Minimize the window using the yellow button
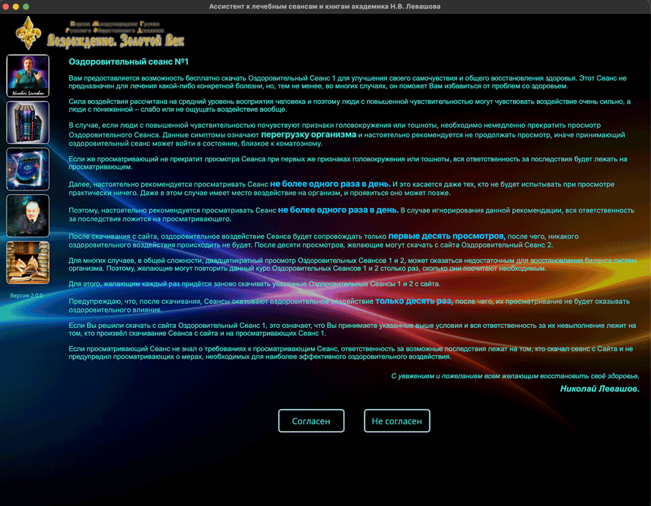Screen dimensions: 651x506 [16, 7]
